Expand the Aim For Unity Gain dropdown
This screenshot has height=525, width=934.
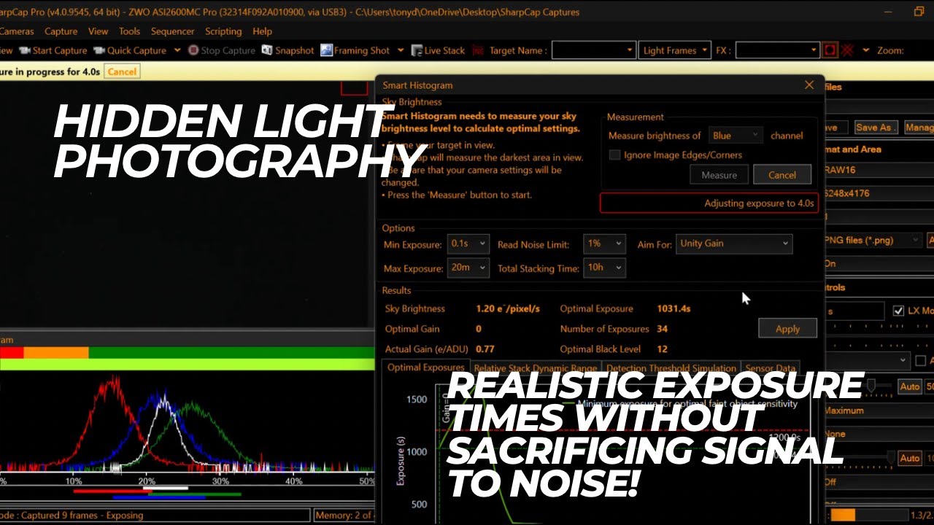(x=735, y=244)
